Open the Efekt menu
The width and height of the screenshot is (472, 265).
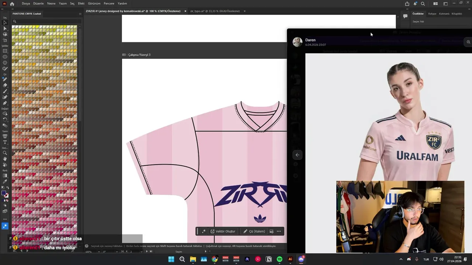[81, 4]
